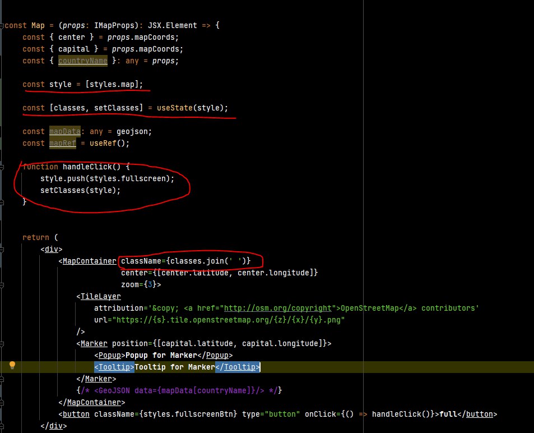Click the closing </MapContainer> tag

[91, 403]
